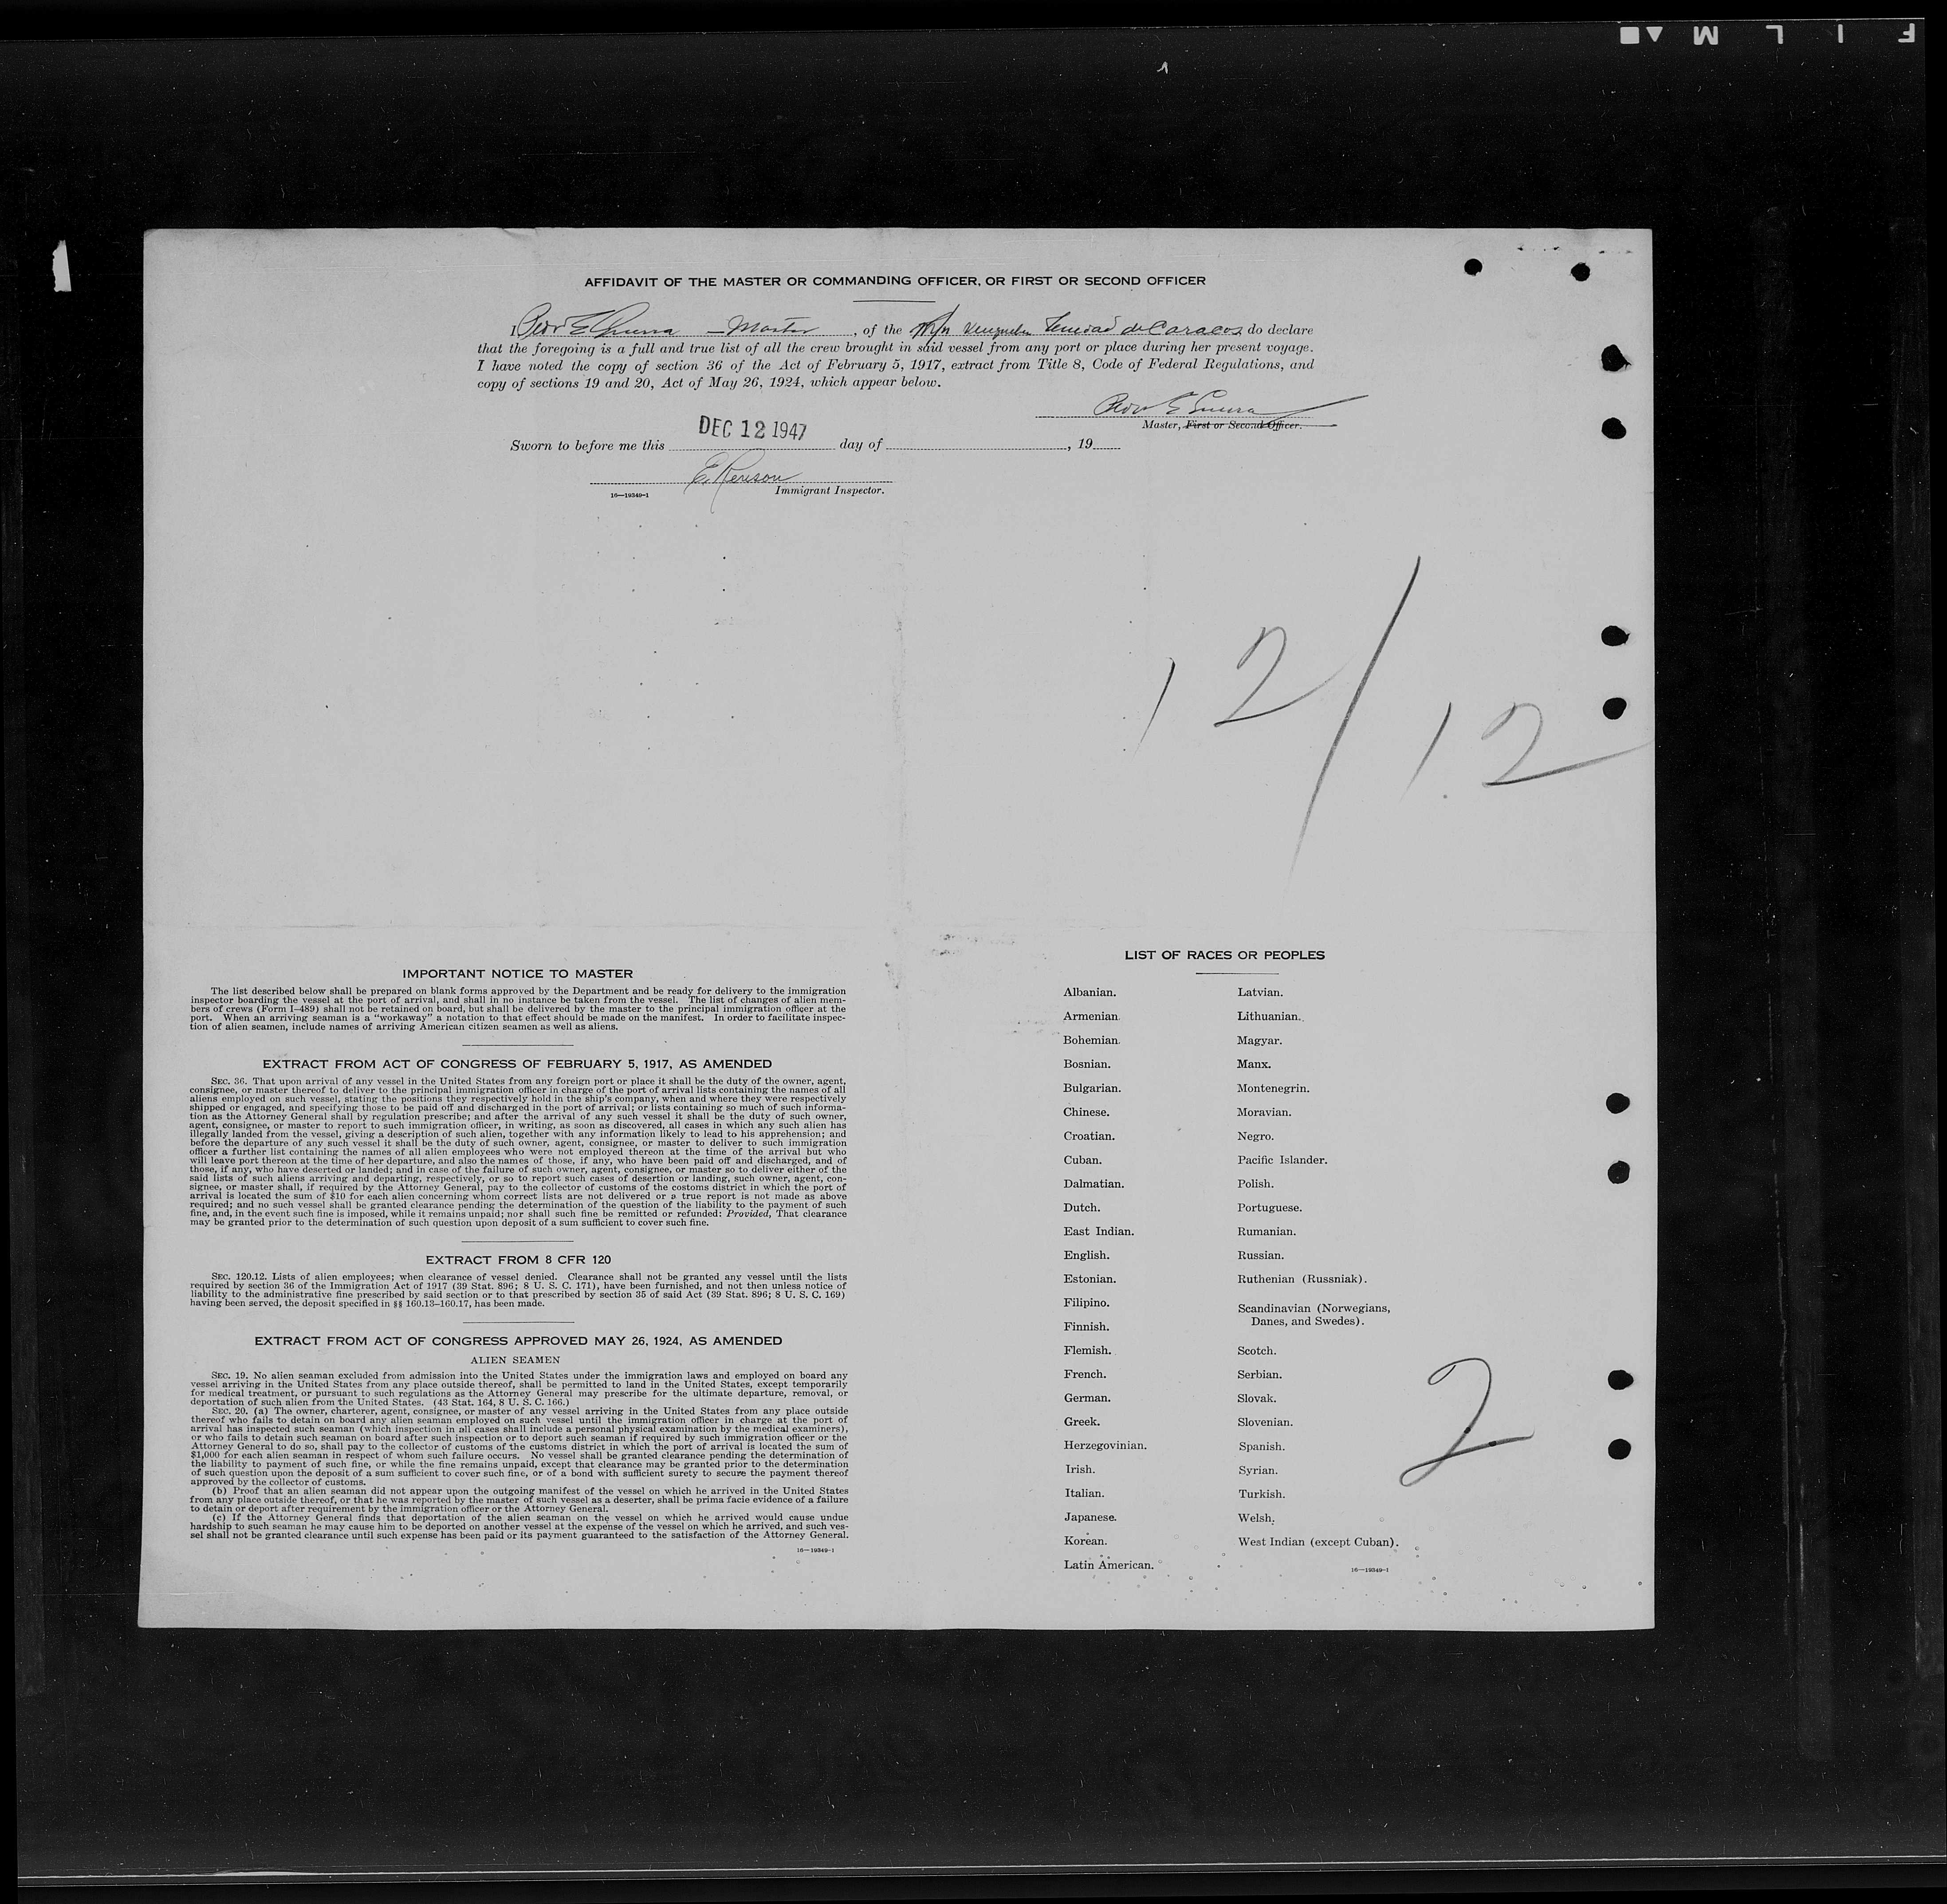
Task: Select 'Greek.' in the races list
Action: [1081, 1422]
